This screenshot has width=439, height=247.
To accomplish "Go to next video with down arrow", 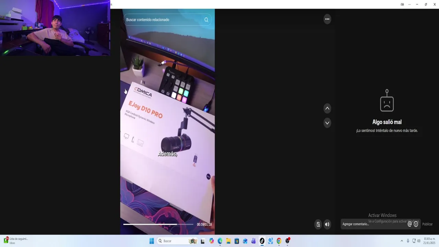I will tap(327, 123).
